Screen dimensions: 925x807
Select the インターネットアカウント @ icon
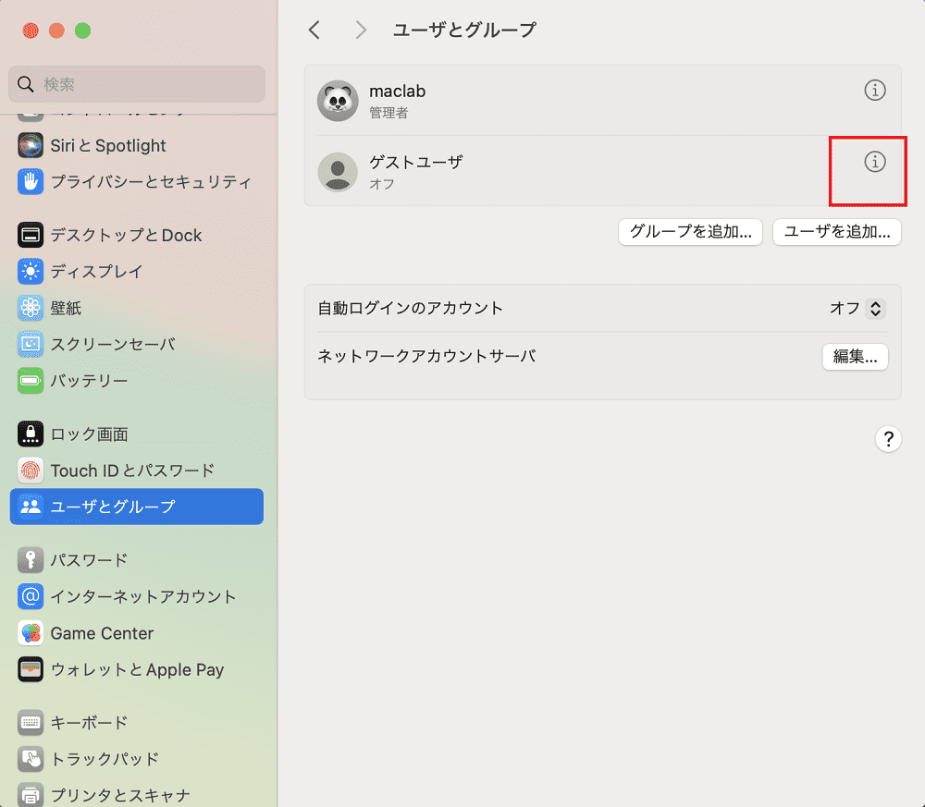coord(31,596)
